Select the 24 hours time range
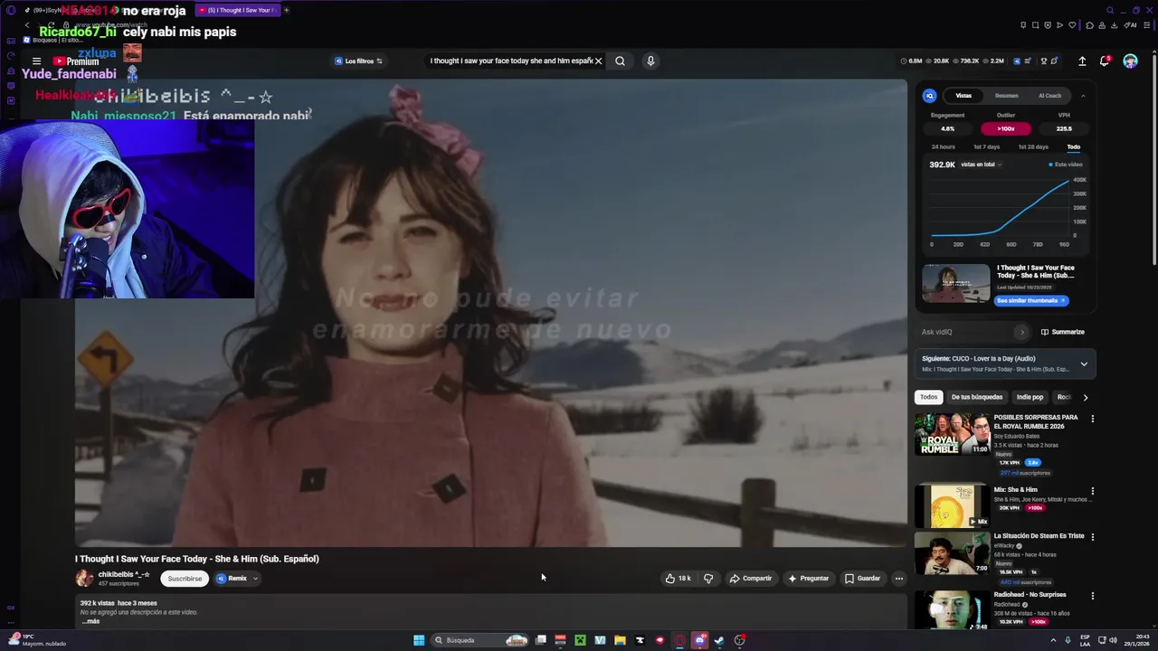Screen dimensions: 1158x651 (943, 146)
